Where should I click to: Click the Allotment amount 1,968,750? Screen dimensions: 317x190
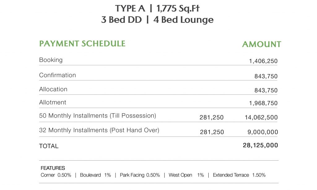point(263,103)
